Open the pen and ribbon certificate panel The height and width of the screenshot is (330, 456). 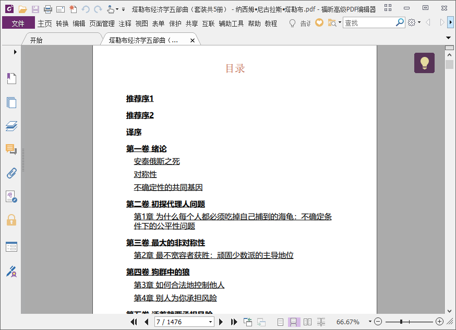click(x=11, y=271)
